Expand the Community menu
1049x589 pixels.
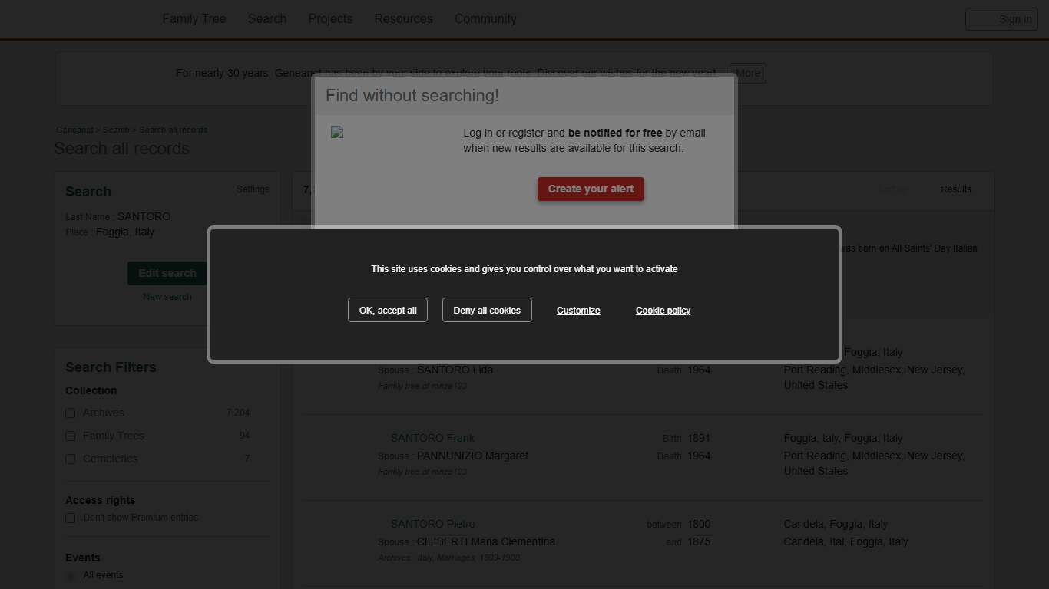tap(485, 19)
